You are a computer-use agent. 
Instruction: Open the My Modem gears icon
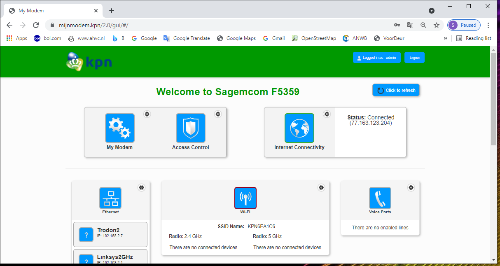pyautogui.click(x=120, y=128)
